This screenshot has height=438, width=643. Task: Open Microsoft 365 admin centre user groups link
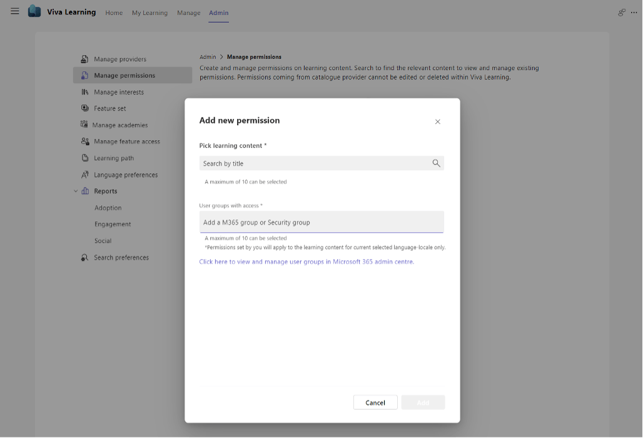pos(306,262)
